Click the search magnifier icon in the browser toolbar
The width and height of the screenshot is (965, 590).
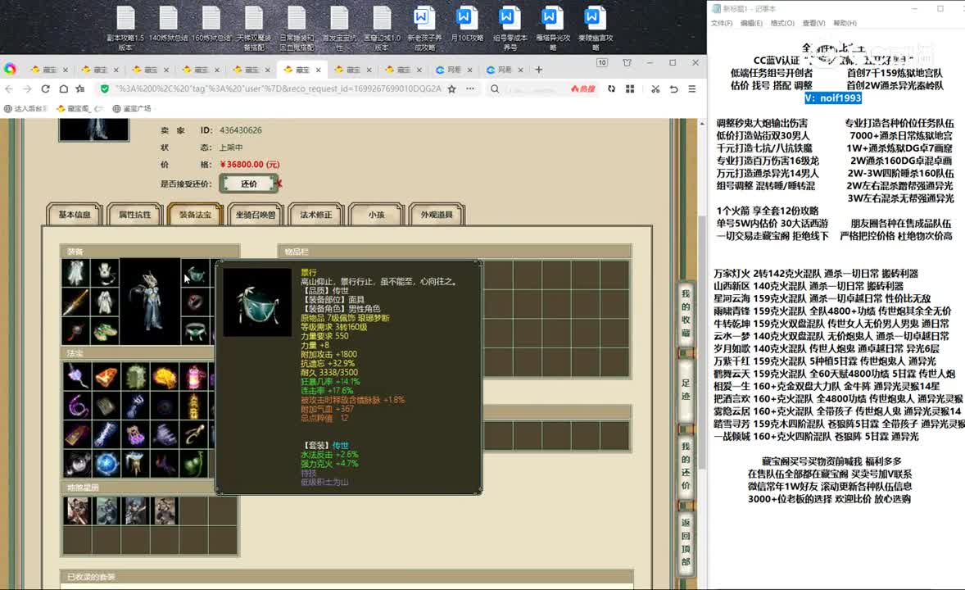[495, 88]
